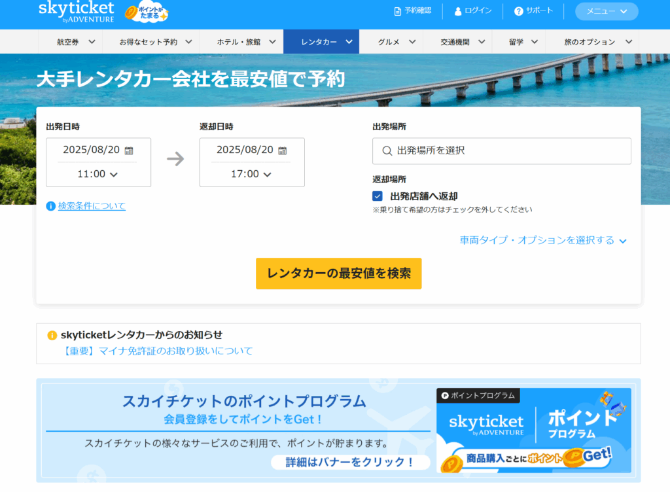Click the departure date 2025/08/20 field

pos(98,150)
